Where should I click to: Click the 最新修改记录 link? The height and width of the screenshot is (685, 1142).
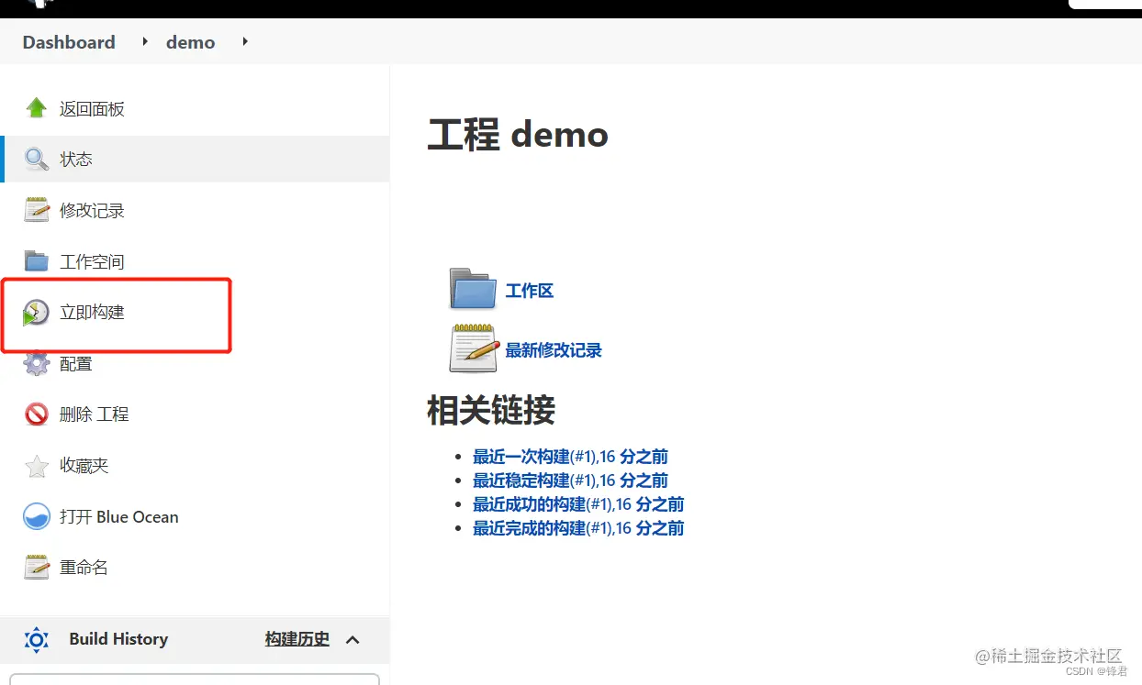click(553, 349)
